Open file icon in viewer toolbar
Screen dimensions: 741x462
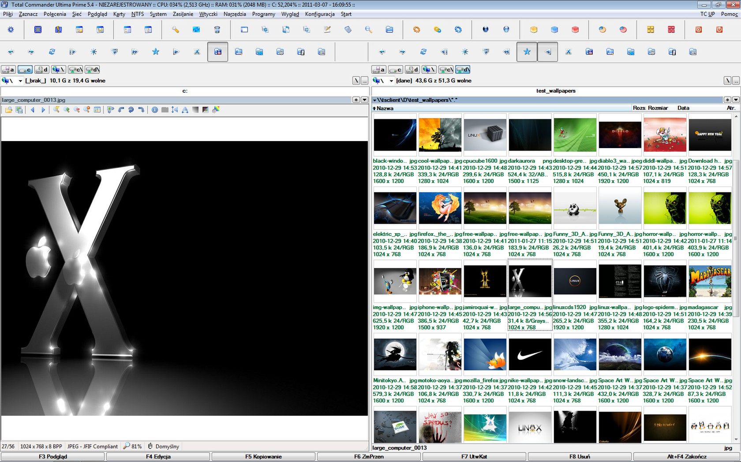tap(8, 110)
